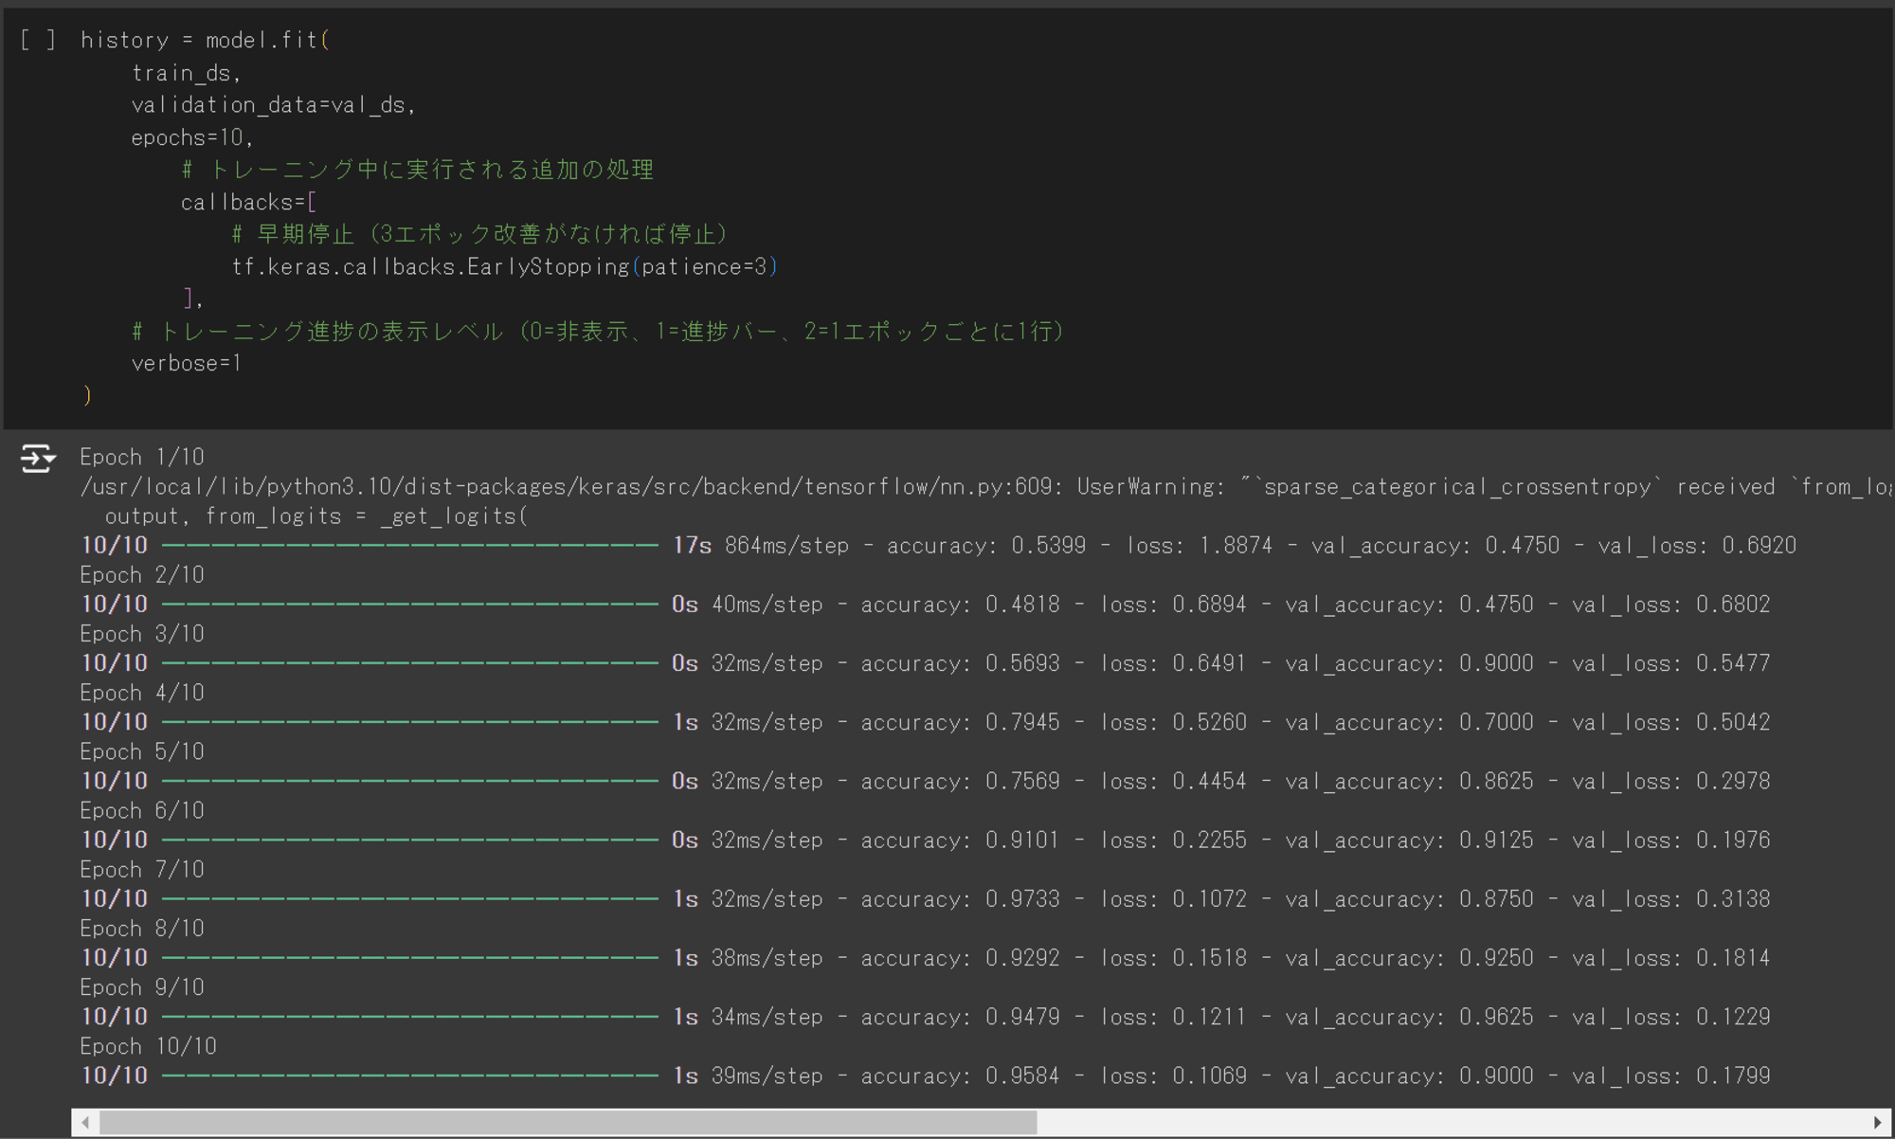Click the 'verbose=1' line
Screen dimensions: 1895x1139
point(187,364)
